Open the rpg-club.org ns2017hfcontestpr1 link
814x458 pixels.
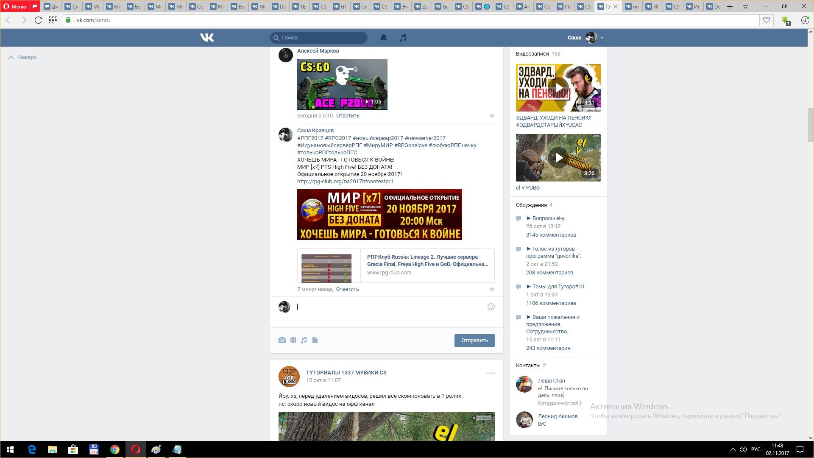tap(345, 182)
